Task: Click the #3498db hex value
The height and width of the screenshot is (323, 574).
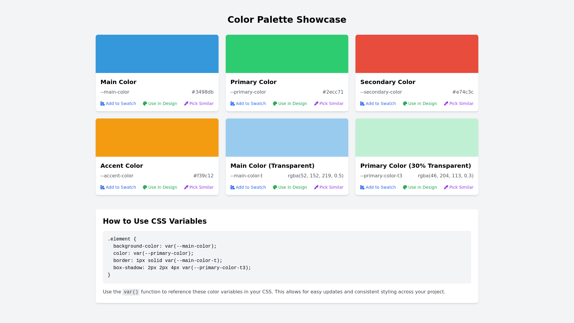Action: pyautogui.click(x=202, y=92)
